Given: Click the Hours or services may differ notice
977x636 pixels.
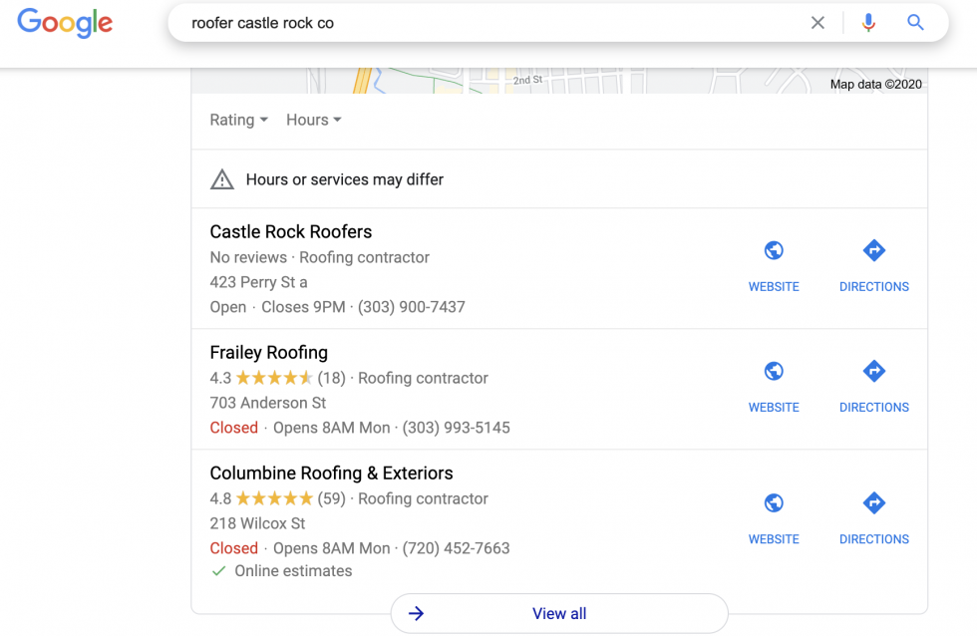Looking at the screenshot, I should point(344,179).
